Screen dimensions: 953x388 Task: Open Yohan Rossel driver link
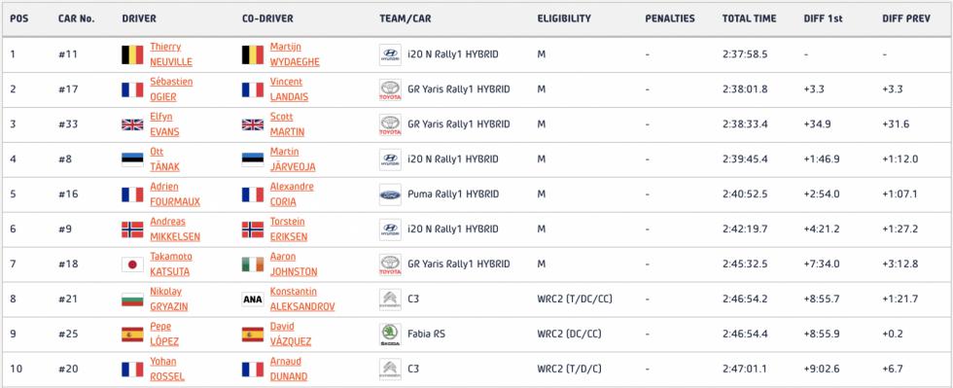point(167,370)
